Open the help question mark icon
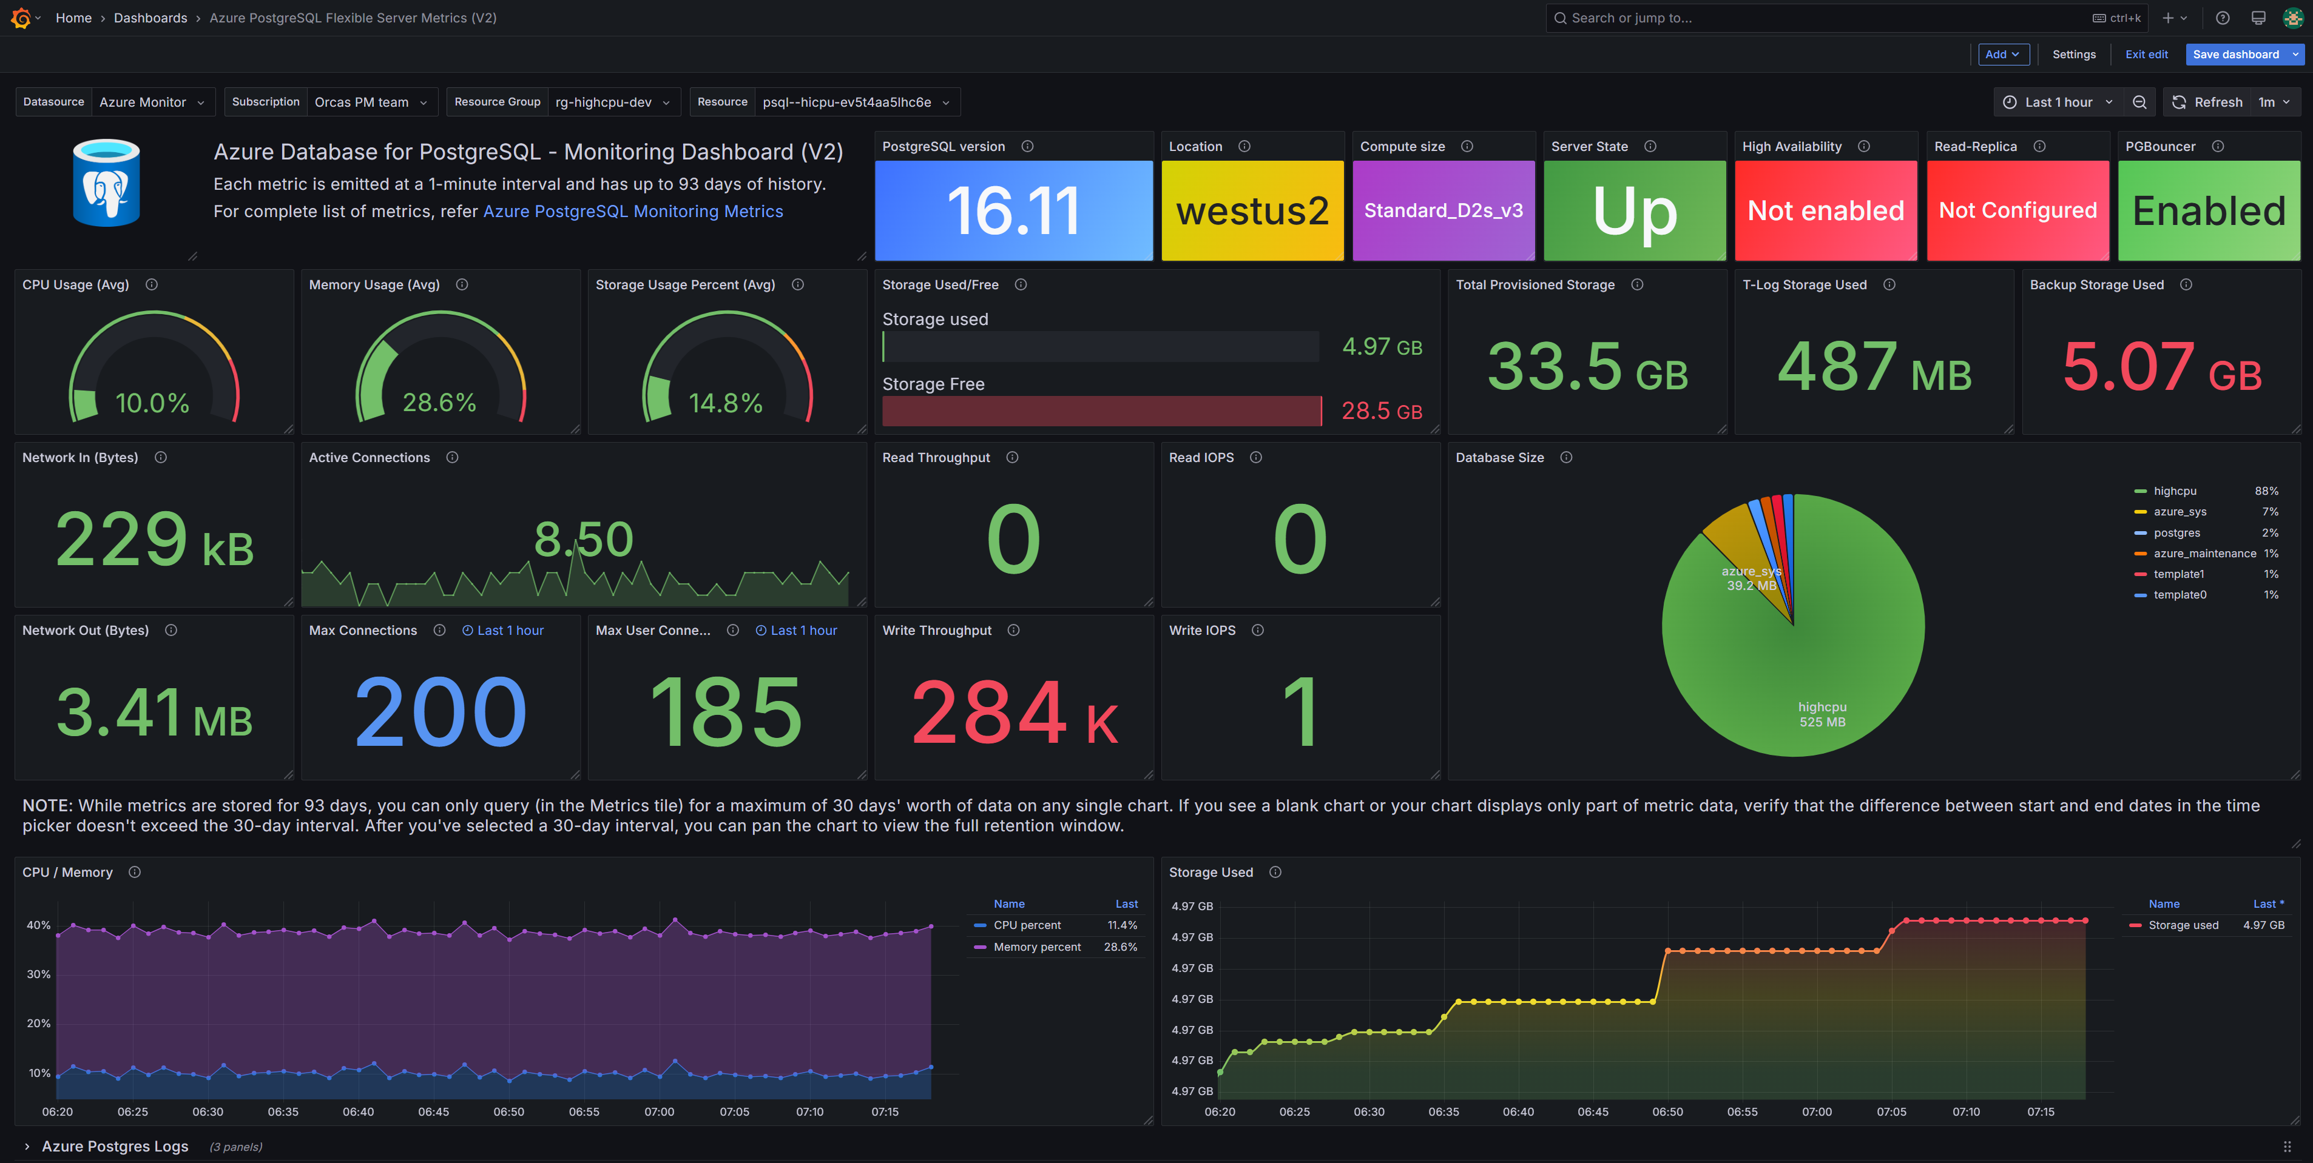Screen dimensions: 2313x1163 click(x=2223, y=18)
